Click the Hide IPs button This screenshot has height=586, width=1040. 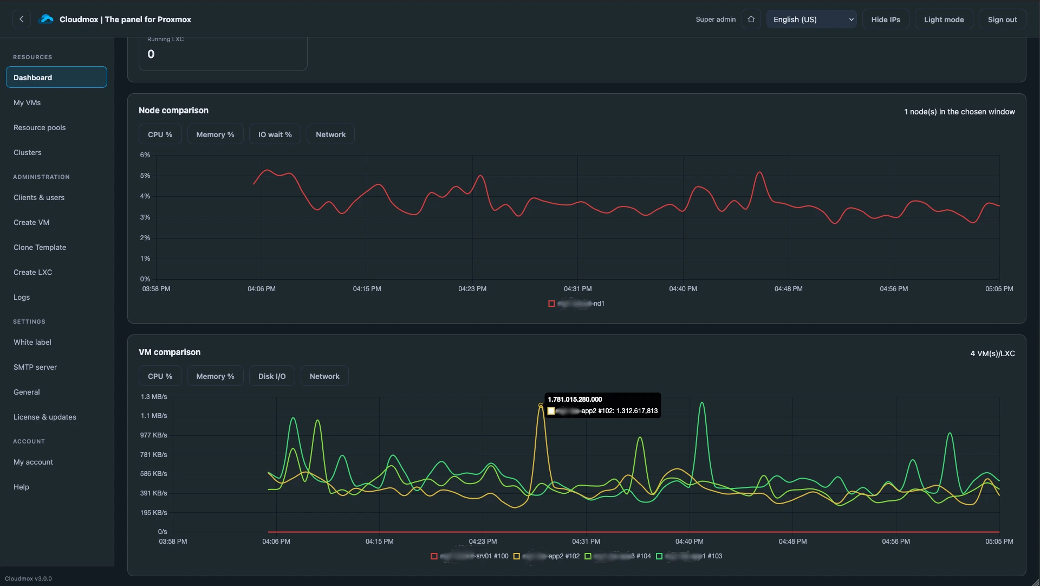(886, 20)
